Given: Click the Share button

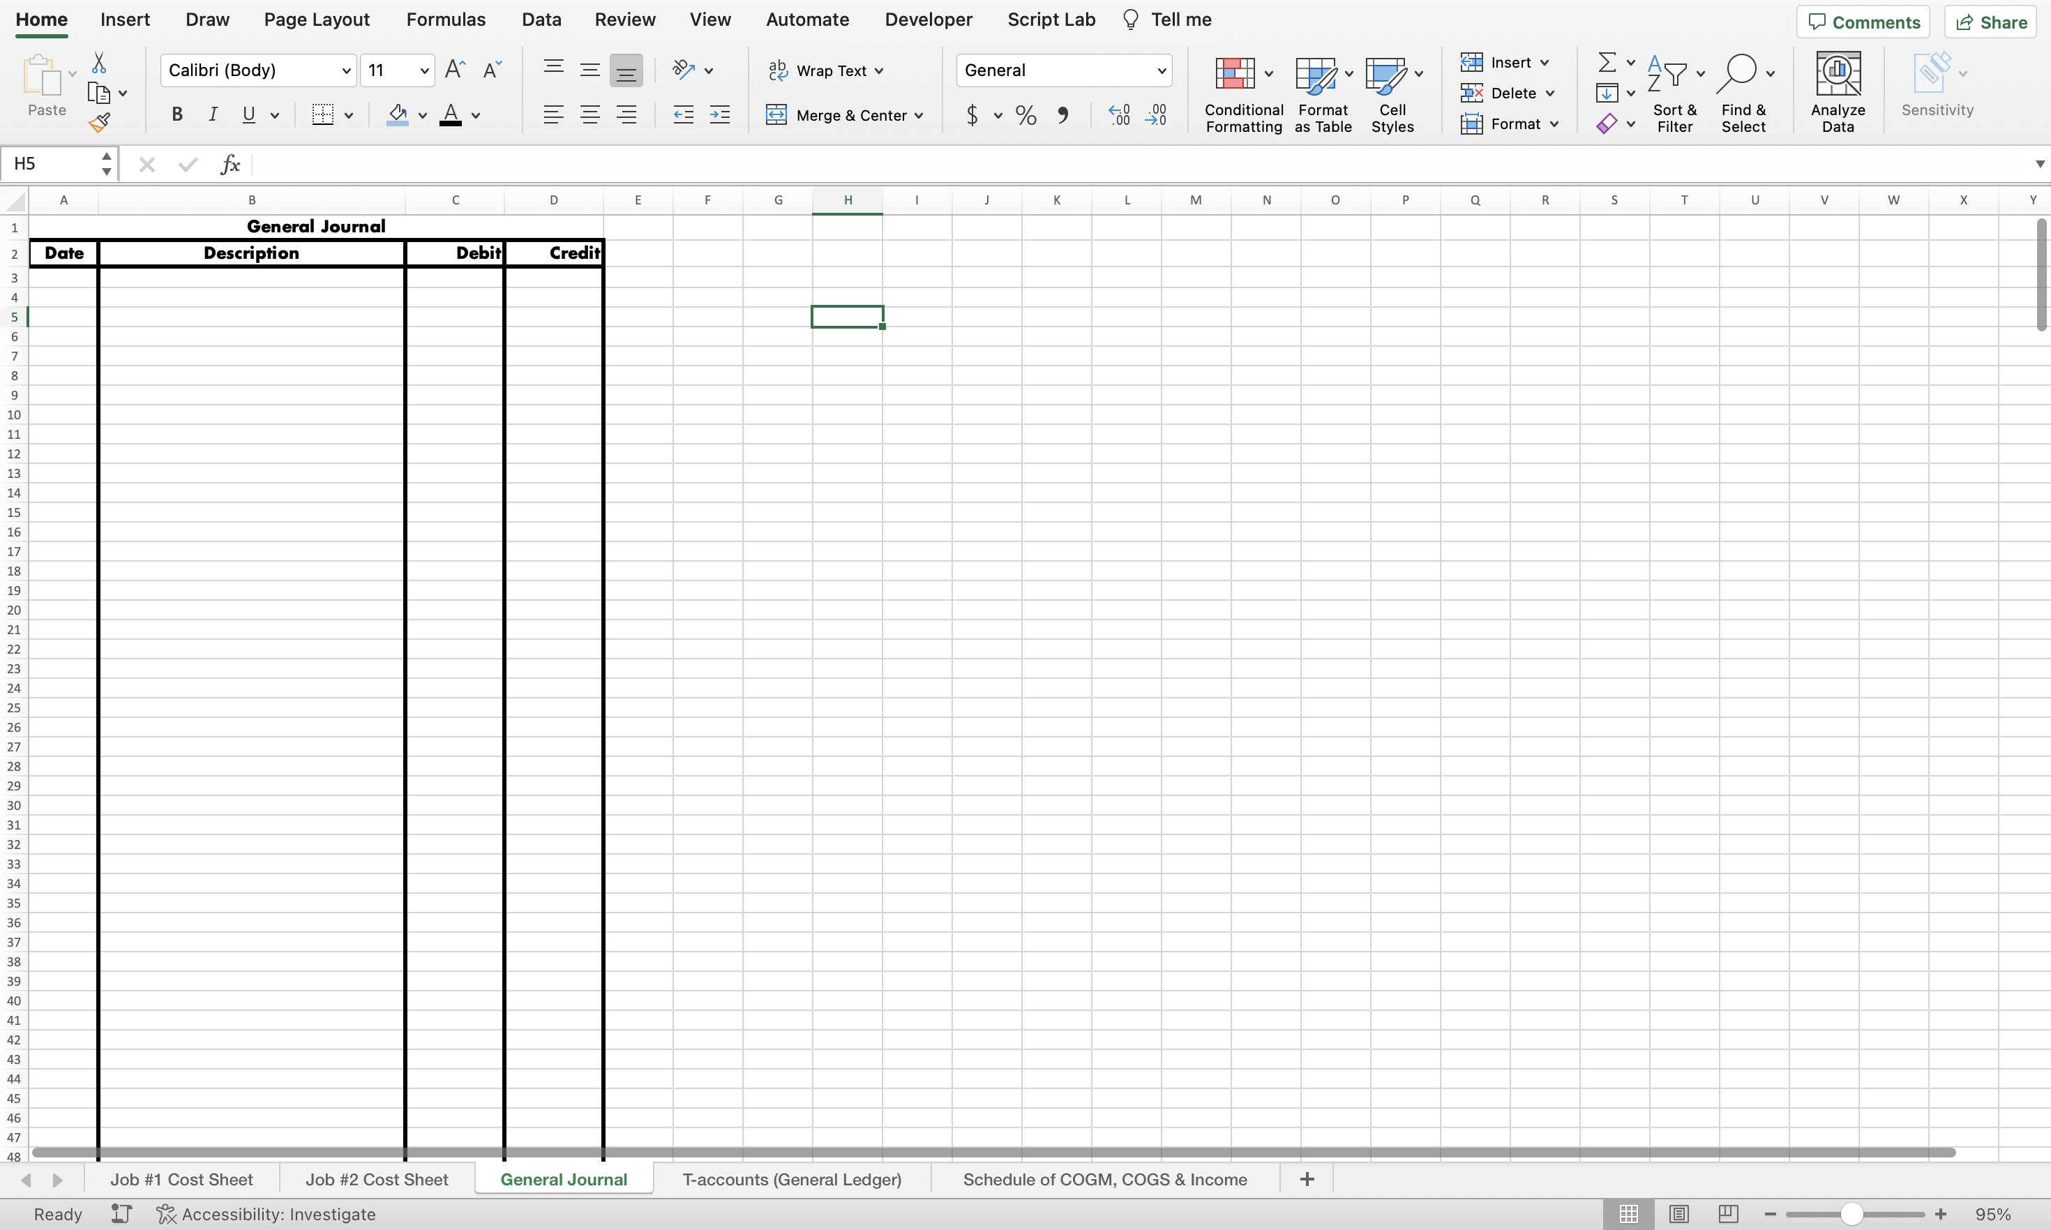Looking at the screenshot, I should [x=1991, y=22].
